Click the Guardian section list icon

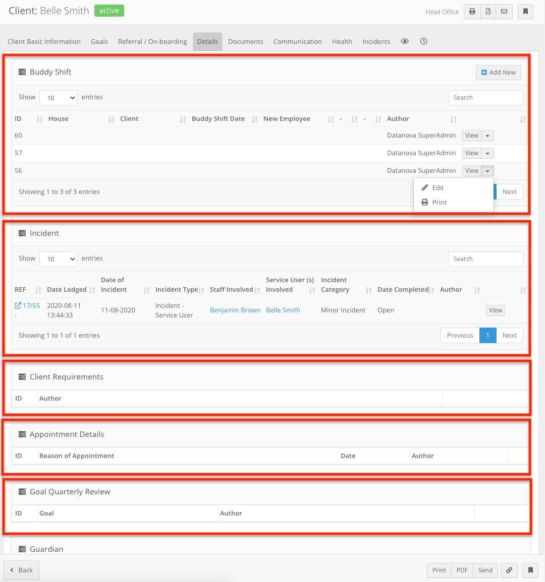(x=22, y=549)
